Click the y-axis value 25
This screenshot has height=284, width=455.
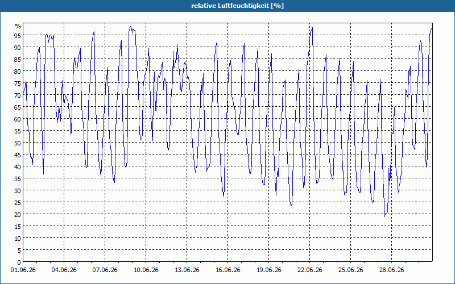click(18, 203)
